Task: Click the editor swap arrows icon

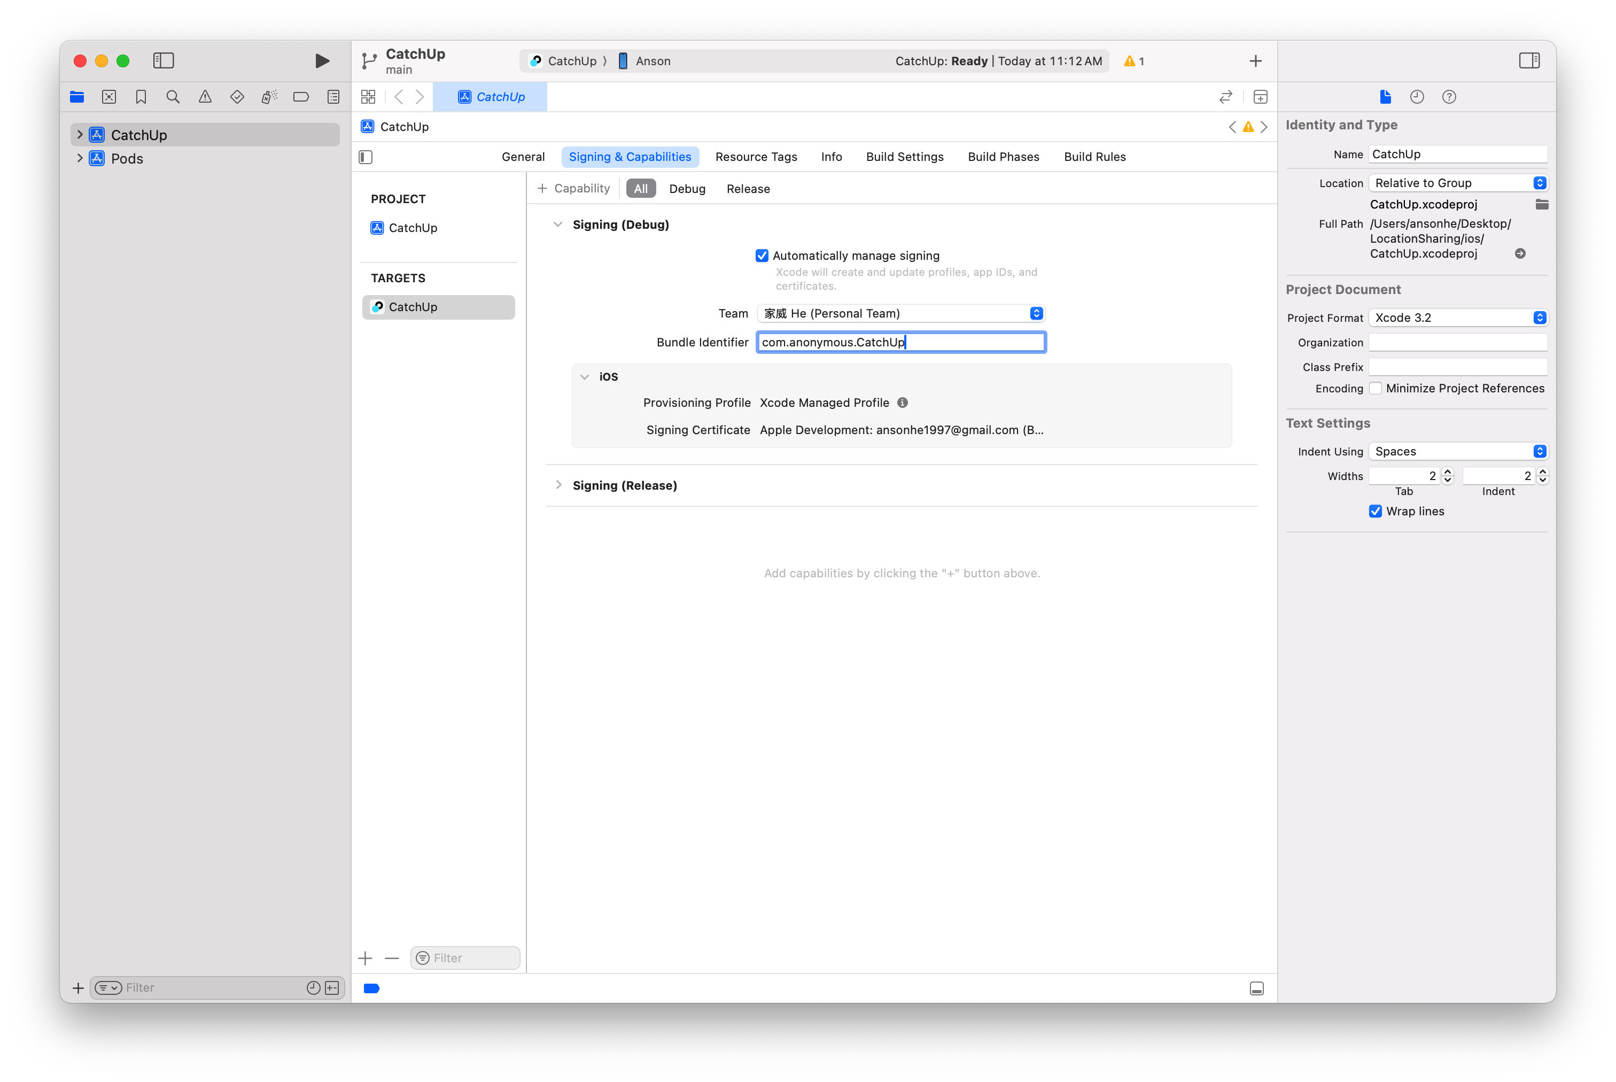Action: (1225, 97)
